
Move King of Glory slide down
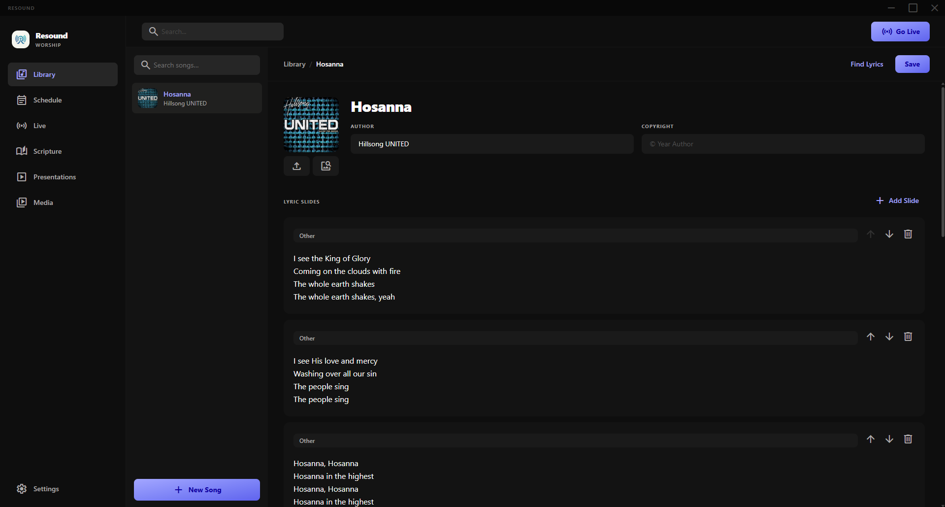pyautogui.click(x=889, y=234)
